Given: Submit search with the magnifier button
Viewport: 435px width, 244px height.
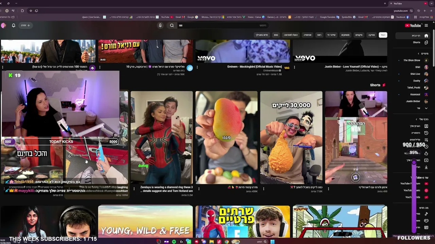Looking at the screenshot, I should pos(172,25).
